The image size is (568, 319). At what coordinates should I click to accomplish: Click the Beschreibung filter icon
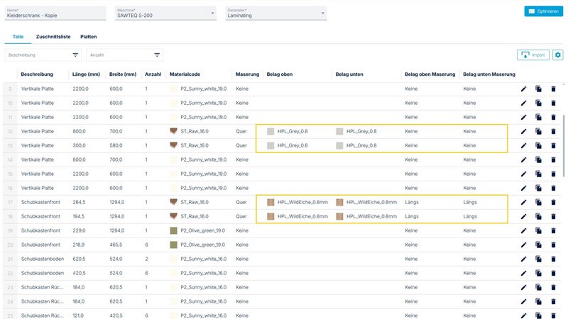[75, 55]
